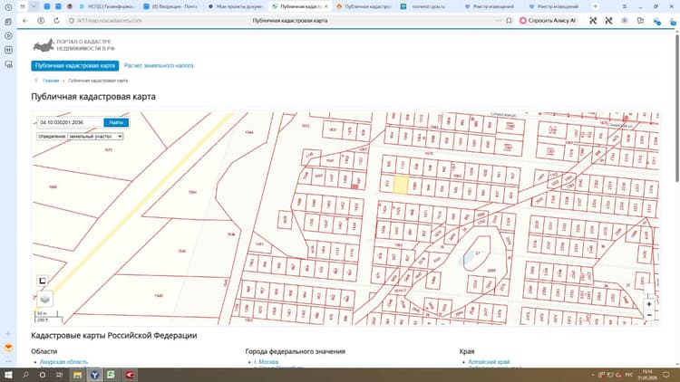
Task: Bookmark this page using the bookmark icon
Action: click(x=509, y=20)
